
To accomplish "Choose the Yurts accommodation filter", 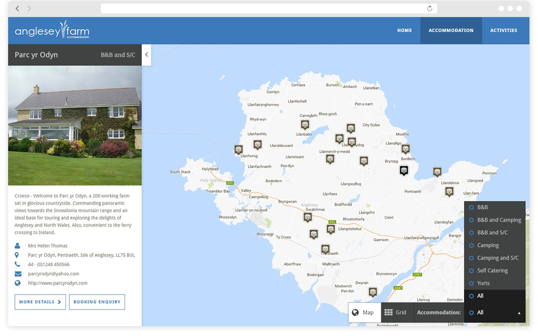I will pyautogui.click(x=483, y=283).
